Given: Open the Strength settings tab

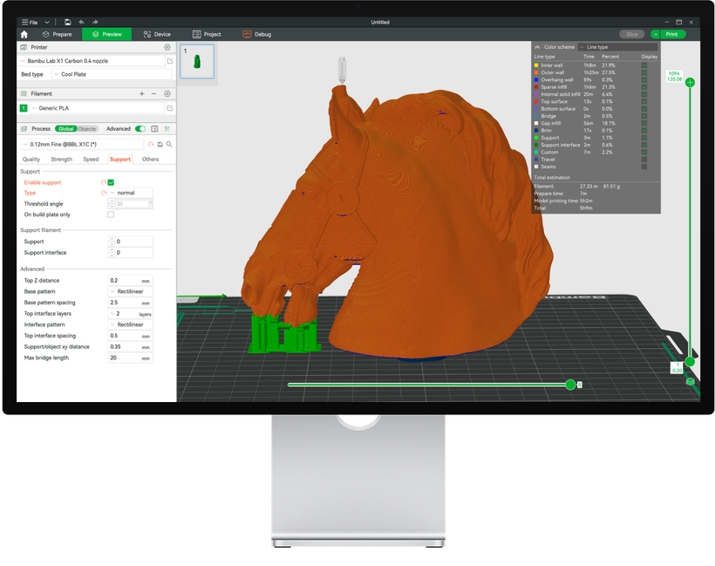Looking at the screenshot, I should 62,160.
